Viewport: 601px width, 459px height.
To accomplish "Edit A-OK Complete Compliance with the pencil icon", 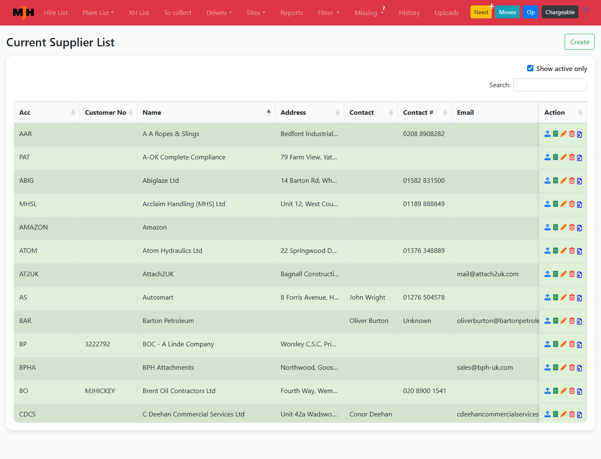I will (564, 157).
